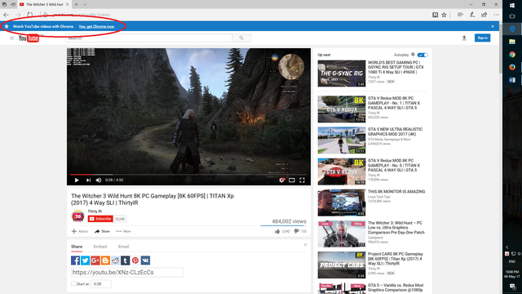Reload the page with refresh icon
Image resolution: width=522 pixels, height=294 pixels.
[x=29, y=15]
